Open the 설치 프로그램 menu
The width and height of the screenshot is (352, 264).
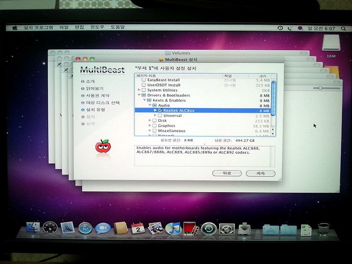click(39, 27)
